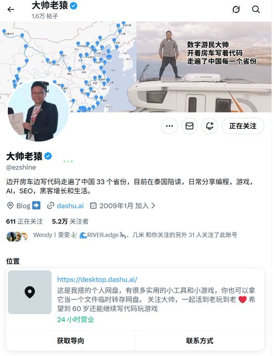Viewport: 274px width, 356px height.
Task: Click the 联系方式 button
Action: (200, 341)
